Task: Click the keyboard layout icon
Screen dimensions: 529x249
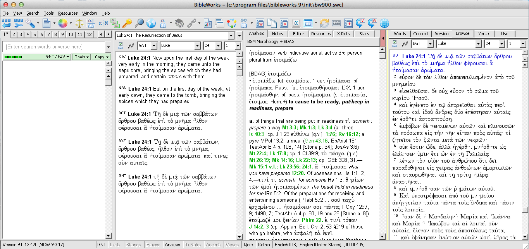Action: [336, 23]
